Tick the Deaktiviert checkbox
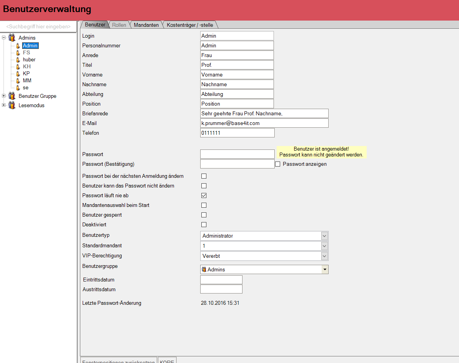459x363 pixels. pyautogui.click(x=204, y=225)
